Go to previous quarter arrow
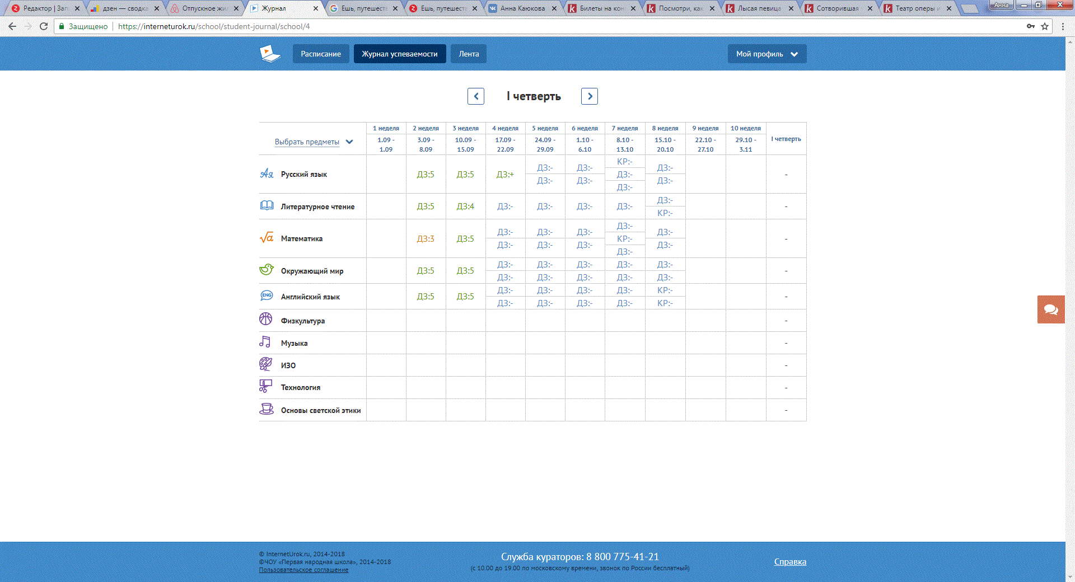The width and height of the screenshot is (1075, 582). click(x=476, y=96)
